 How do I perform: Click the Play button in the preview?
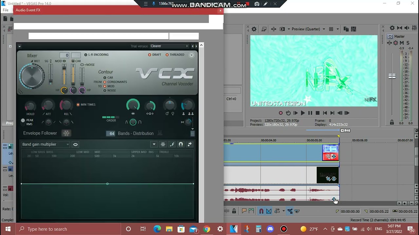pyautogui.click(x=303, y=113)
